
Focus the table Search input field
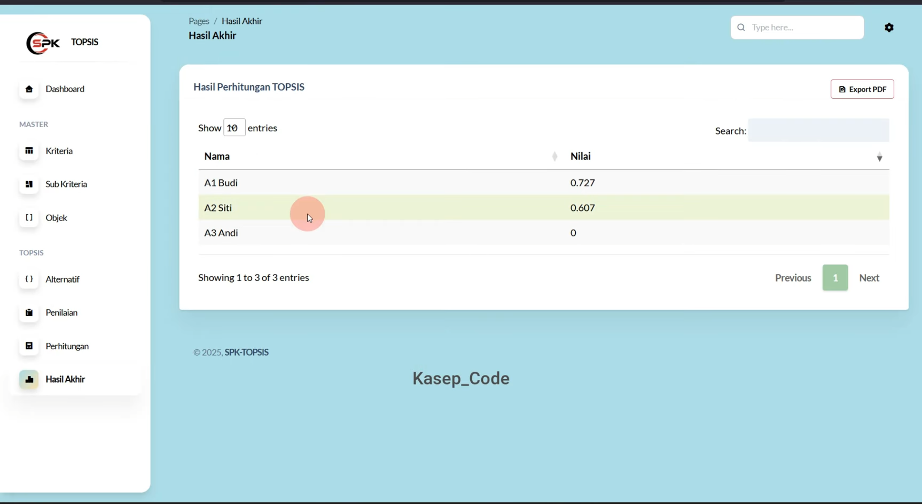818,130
